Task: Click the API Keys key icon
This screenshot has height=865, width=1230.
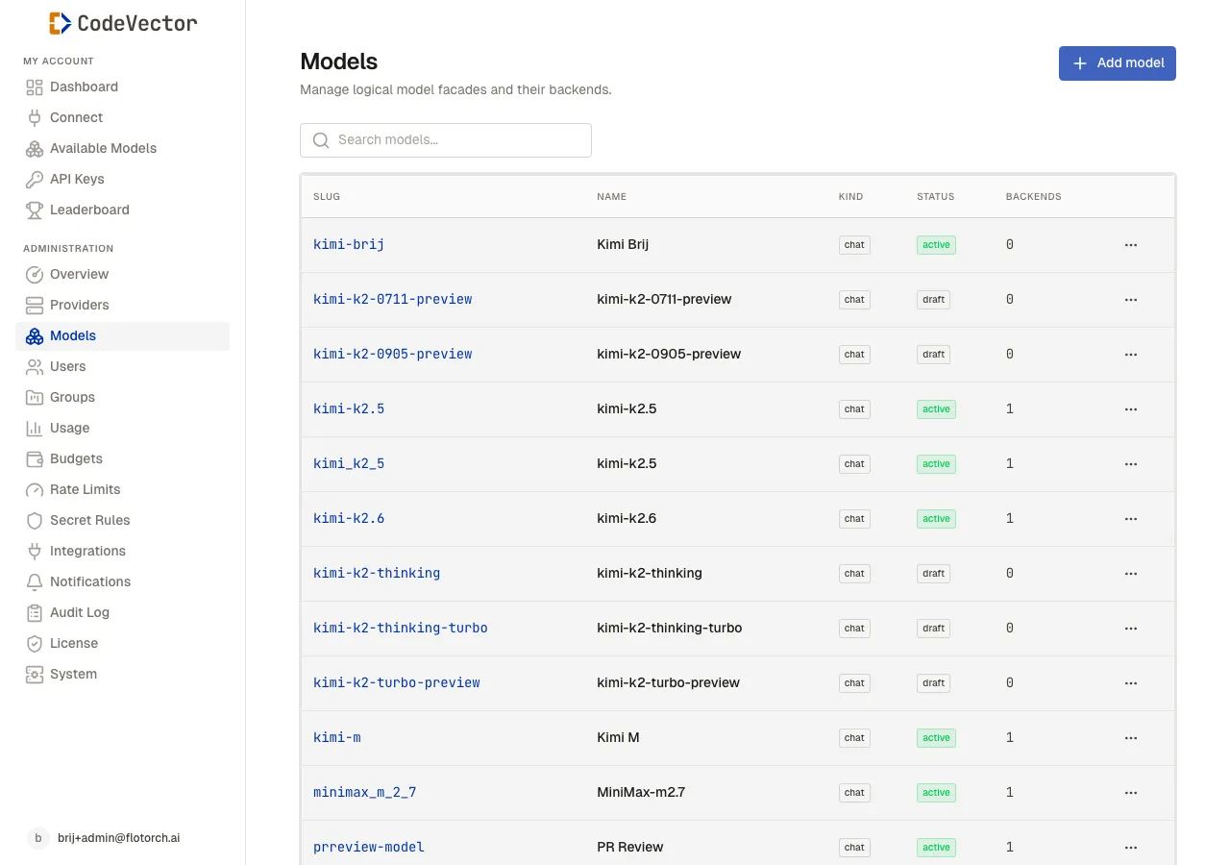Action: (x=35, y=179)
